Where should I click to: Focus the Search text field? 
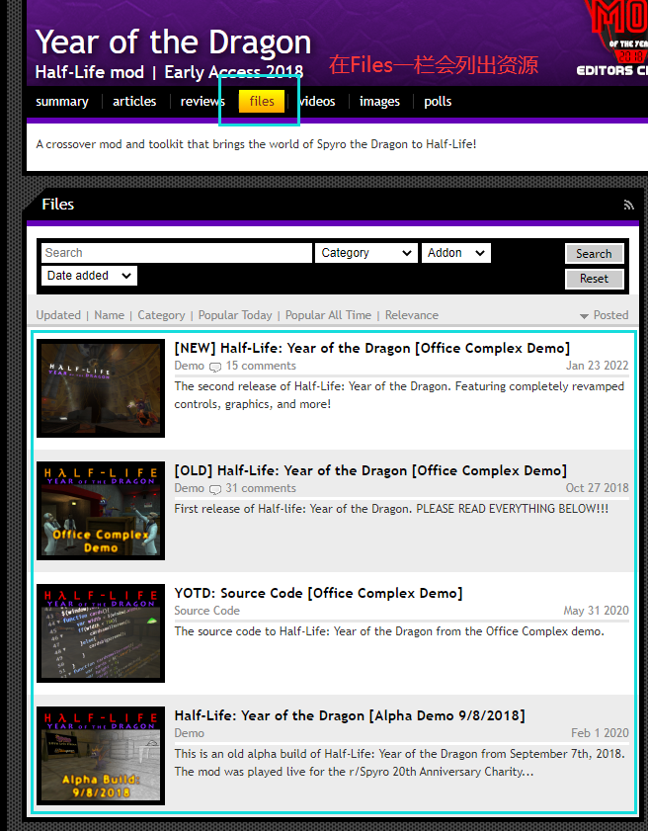point(177,253)
